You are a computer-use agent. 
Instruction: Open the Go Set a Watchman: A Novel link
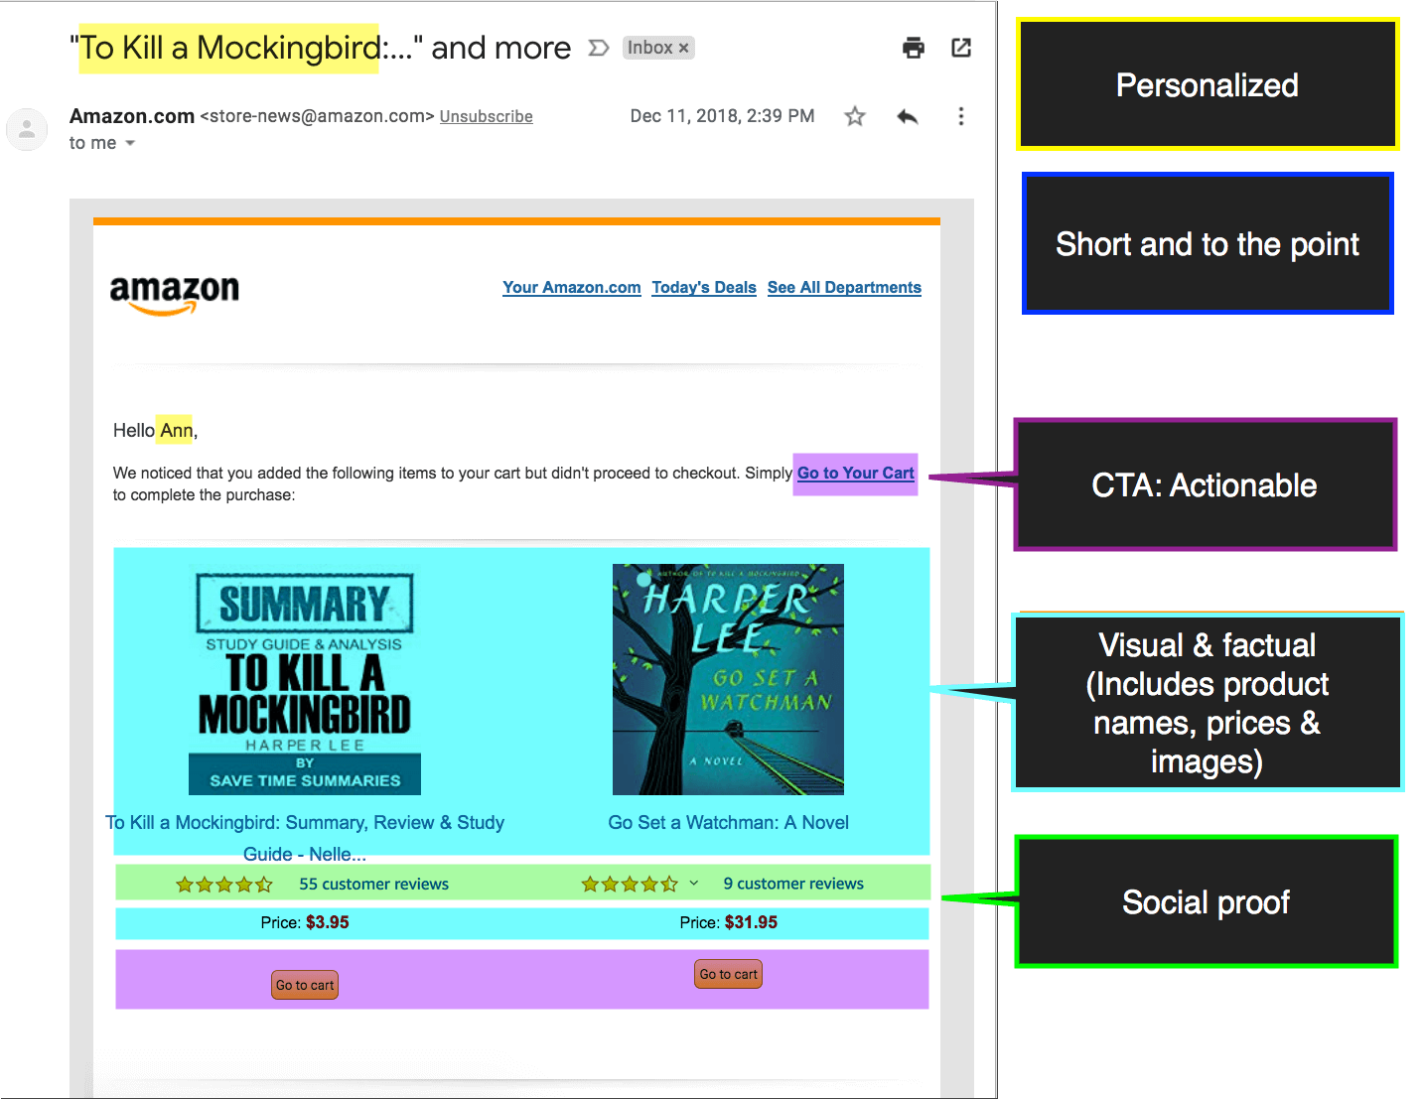point(729,823)
